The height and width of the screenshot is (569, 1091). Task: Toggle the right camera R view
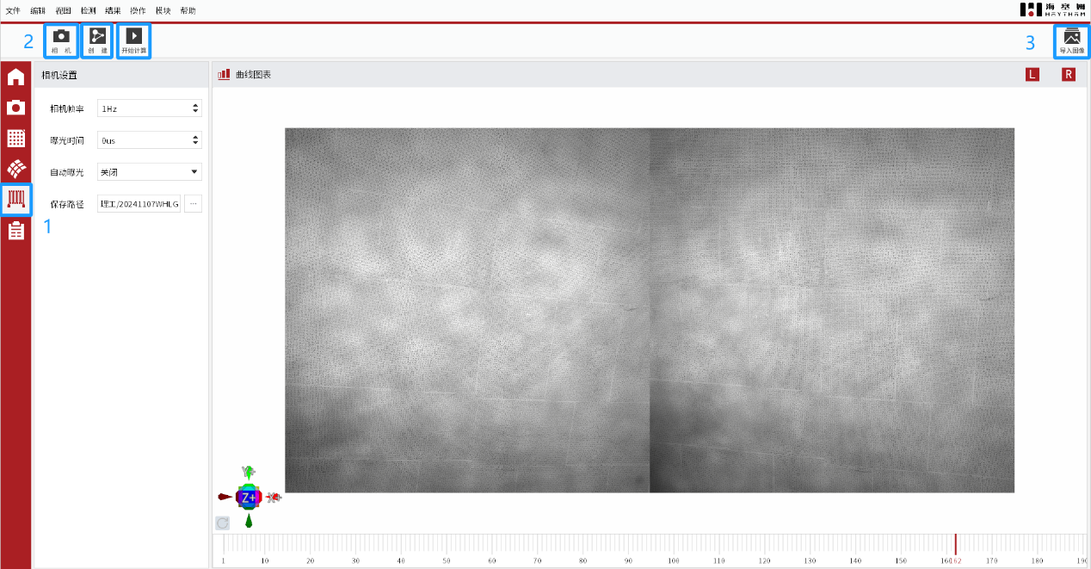coord(1068,75)
